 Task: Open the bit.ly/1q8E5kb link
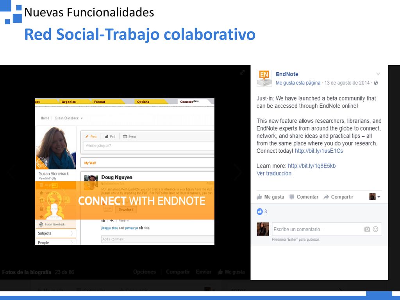[x=312, y=166]
